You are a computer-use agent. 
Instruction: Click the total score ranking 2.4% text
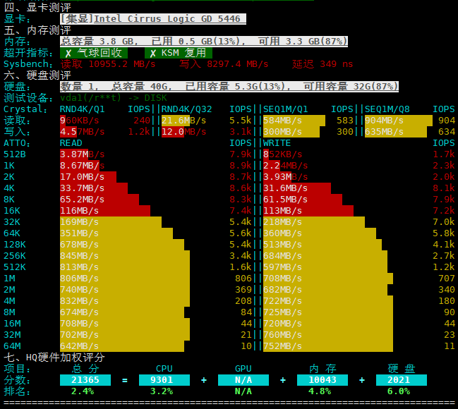click(83, 391)
